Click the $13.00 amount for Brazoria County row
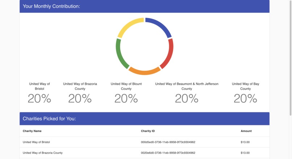Viewport: 292px width, 159px height. [x=245, y=153]
